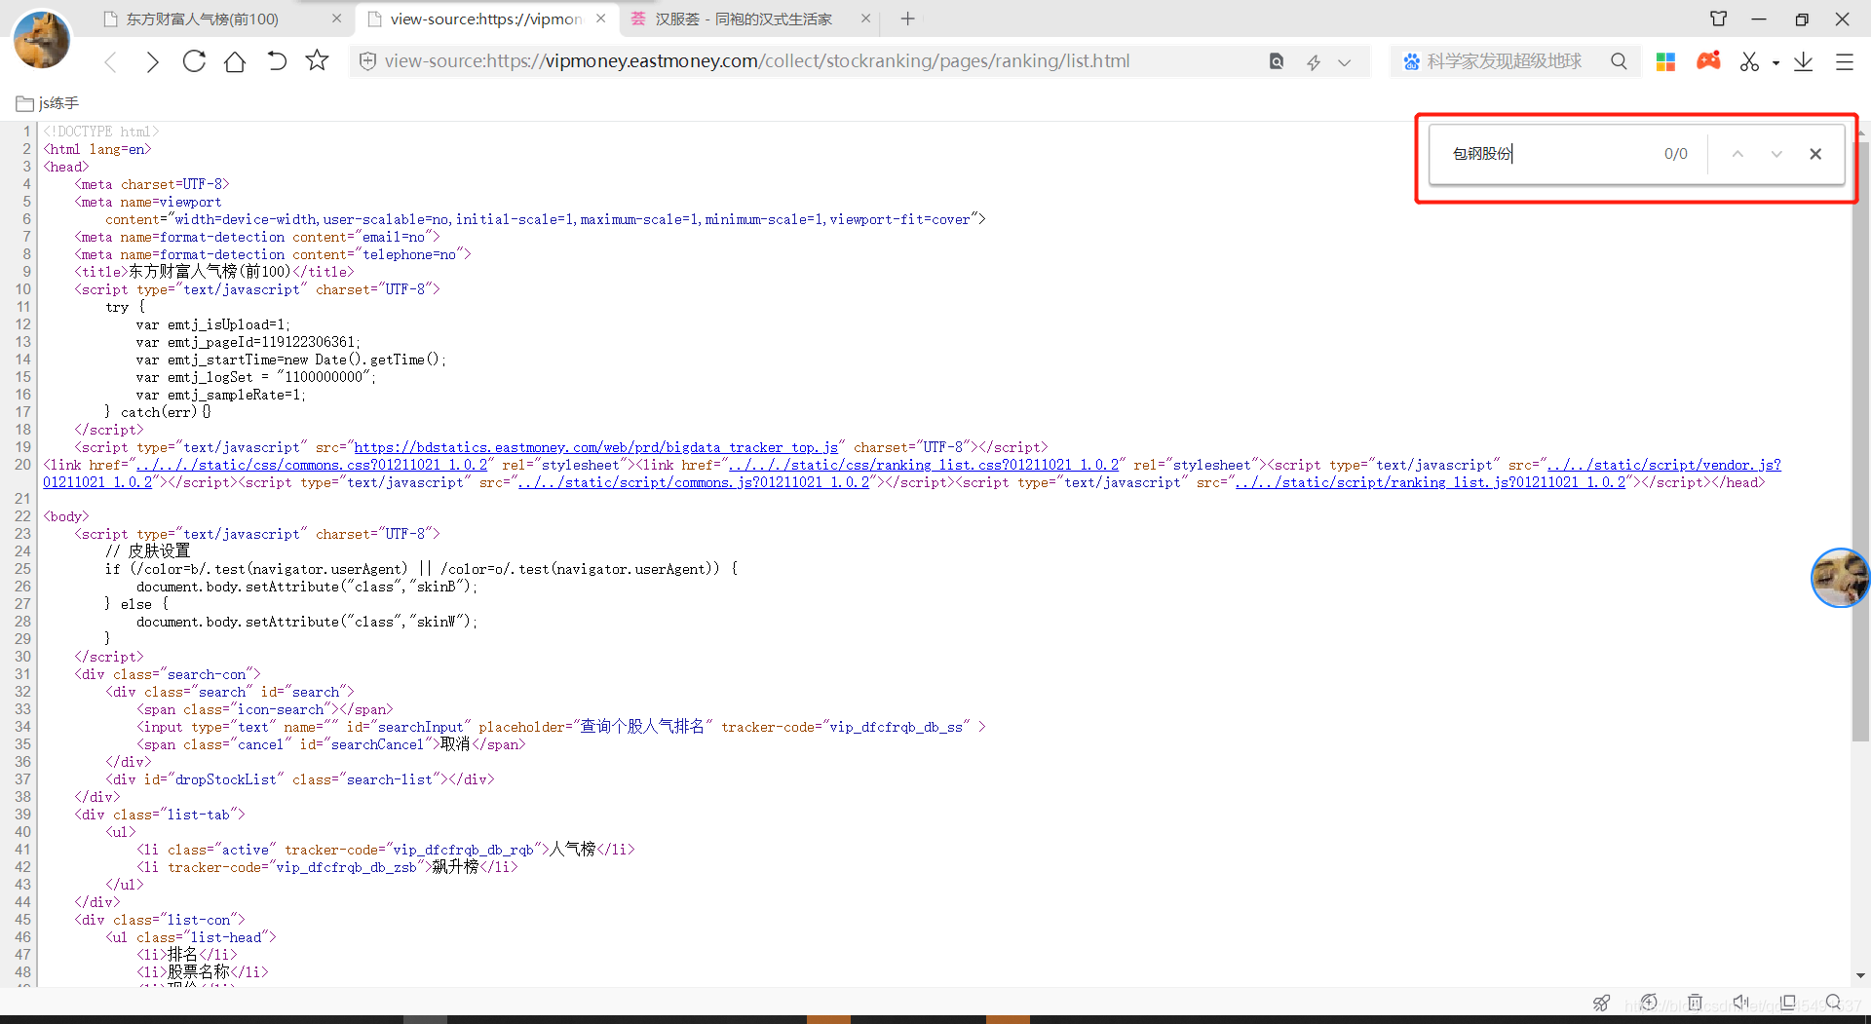Open the window layers icon in status bar
Screen dimensions: 1871x1024
pyautogui.click(x=1787, y=1003)
